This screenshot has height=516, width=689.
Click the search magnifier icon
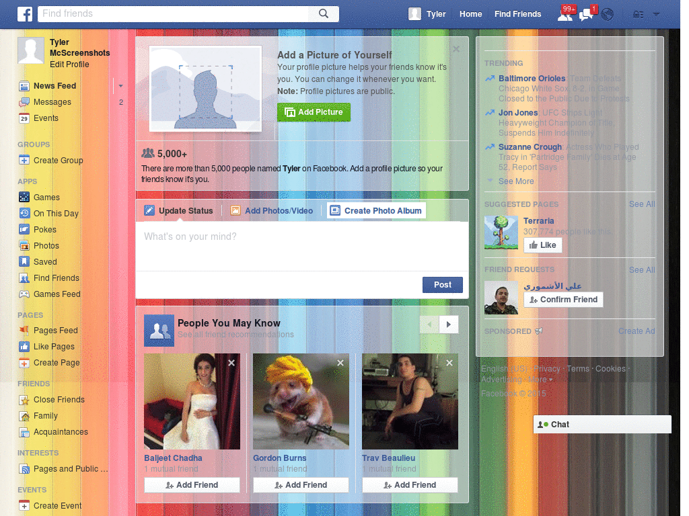(x=324, y=13)
